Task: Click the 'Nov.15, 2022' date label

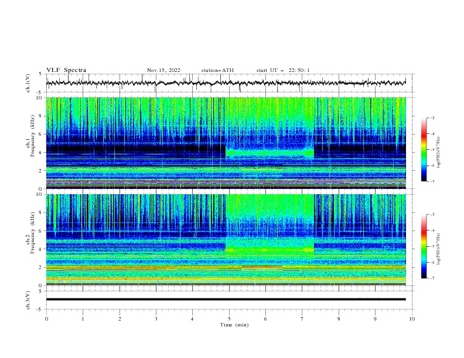Action: pos(163,70)
